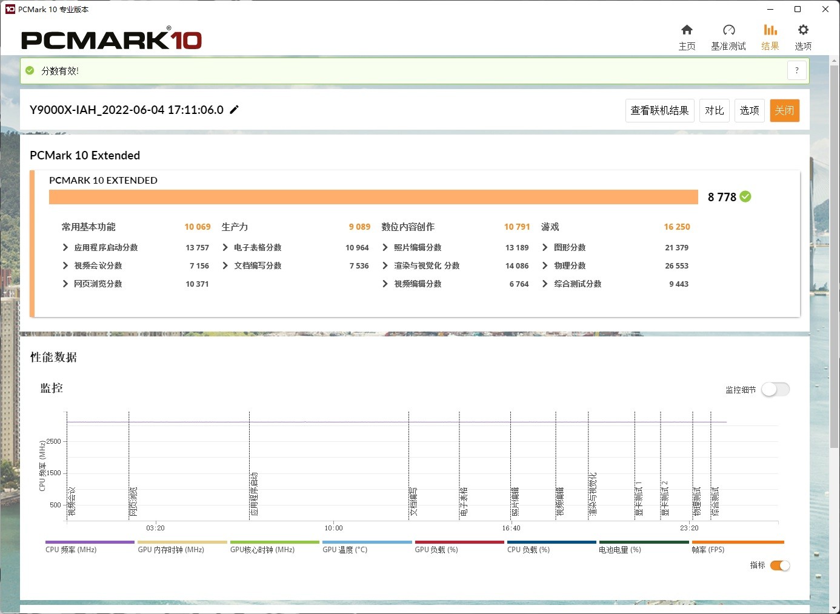Click the pencil icon to rename result
Image resolution: width=840 pixels, height=614 pixels.
point(235,110)
